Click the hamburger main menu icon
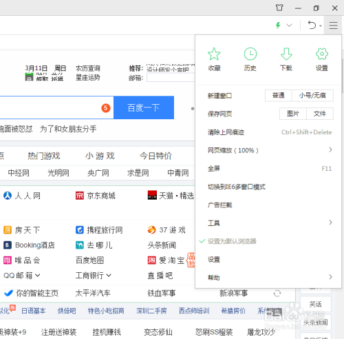 333,25
